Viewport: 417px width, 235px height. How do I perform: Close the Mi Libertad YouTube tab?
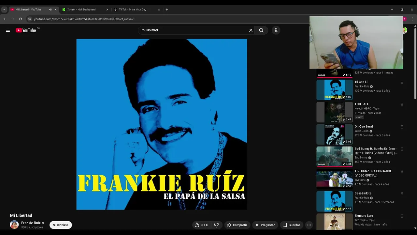pyautogui.click(x=55, y=9)
